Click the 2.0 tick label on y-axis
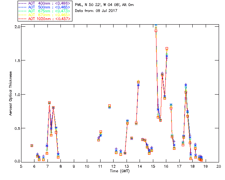This screenshot has width=225, height=180. [x=17, y=27]
